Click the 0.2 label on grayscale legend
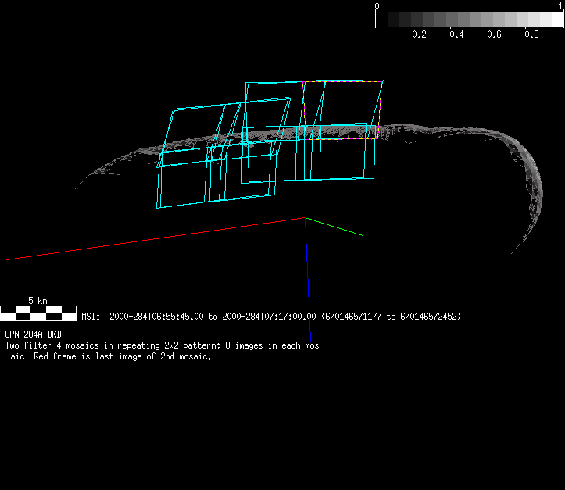Viewport: 565px width, 490px height. click(x=419, y=34)
